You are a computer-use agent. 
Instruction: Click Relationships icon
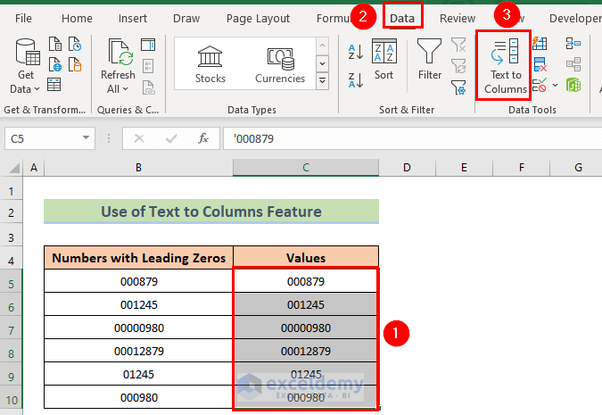tap(573, 64)
